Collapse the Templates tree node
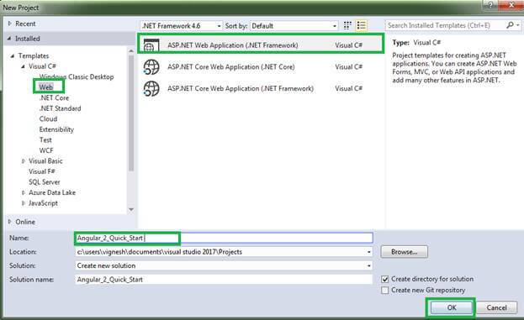 pos(13,56)
